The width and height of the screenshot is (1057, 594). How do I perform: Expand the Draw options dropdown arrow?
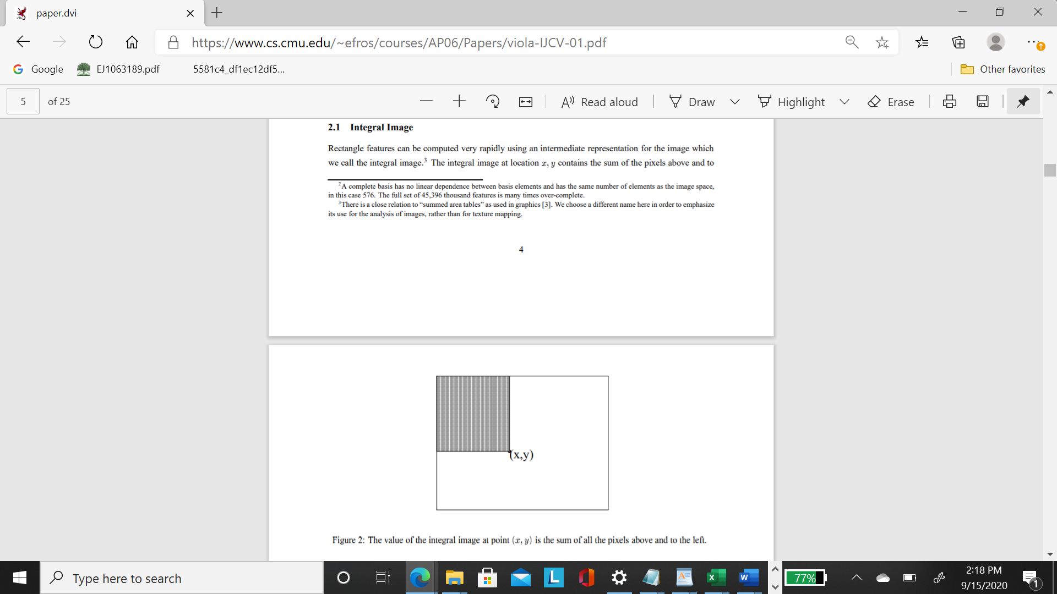click(735, 102)
